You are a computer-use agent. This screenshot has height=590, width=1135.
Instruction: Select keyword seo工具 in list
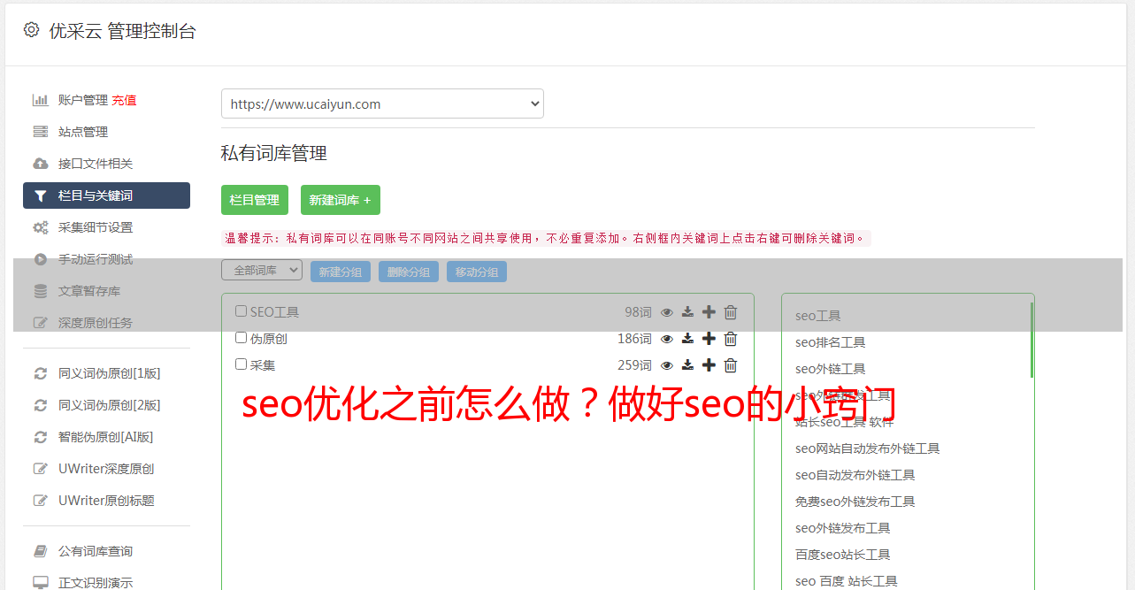(x=817, y=316)
